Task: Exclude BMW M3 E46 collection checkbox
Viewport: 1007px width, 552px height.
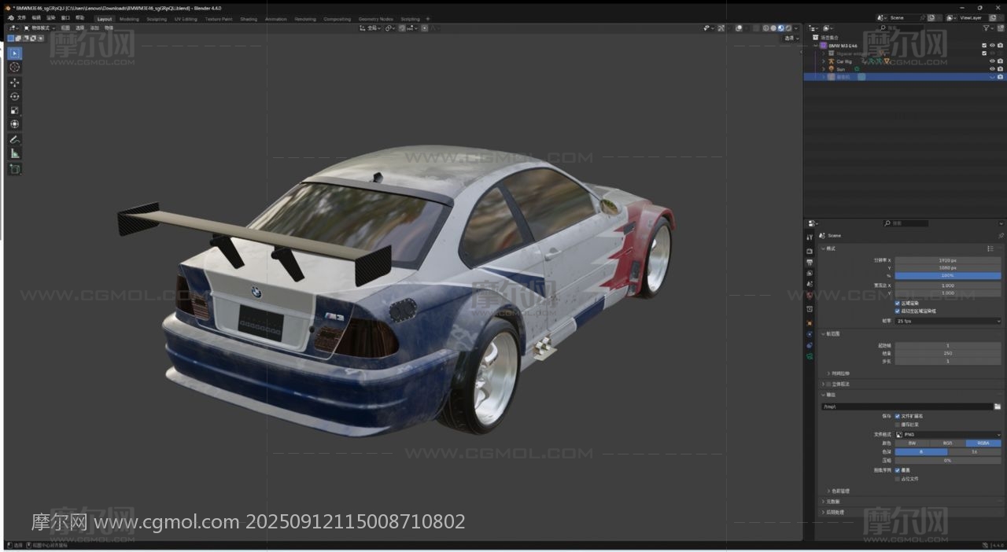Action: (984, 46)
